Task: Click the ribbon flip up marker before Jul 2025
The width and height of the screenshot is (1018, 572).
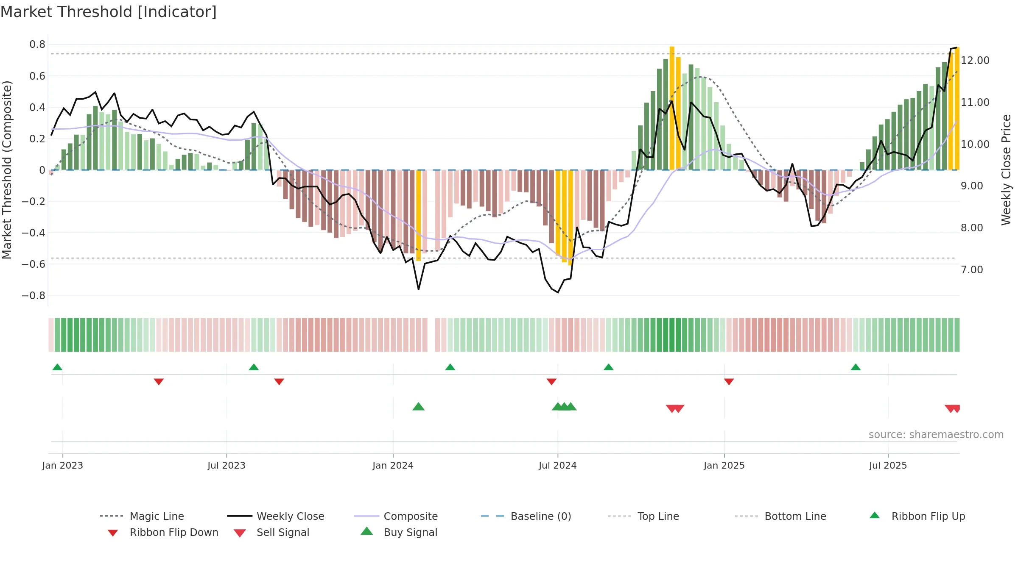Action: coord(856,367)
